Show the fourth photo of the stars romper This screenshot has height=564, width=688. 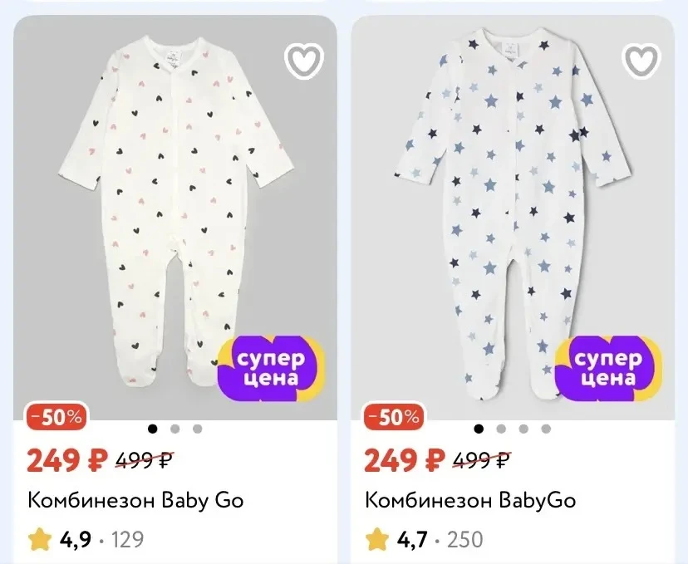pos(546,429)
